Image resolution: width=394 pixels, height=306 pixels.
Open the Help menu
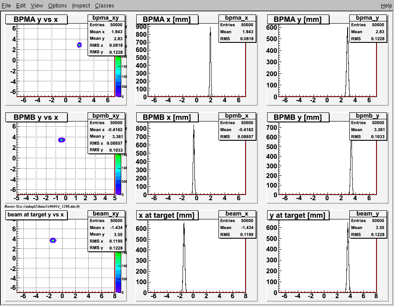(386, 6)
